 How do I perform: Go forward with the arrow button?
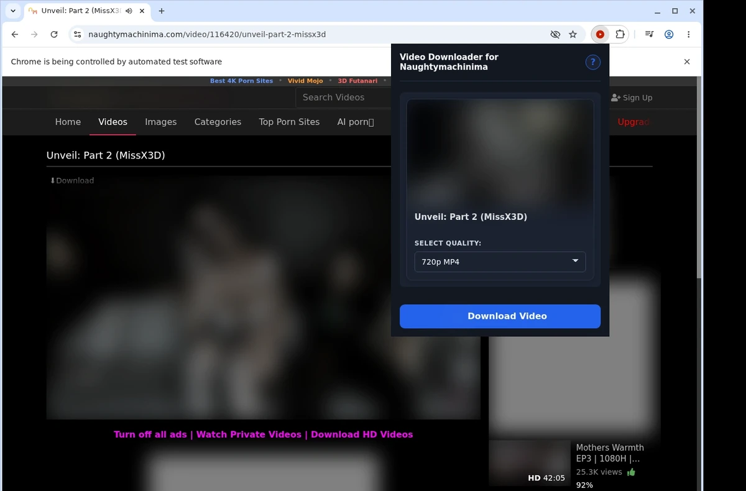(x=34, y=35)
